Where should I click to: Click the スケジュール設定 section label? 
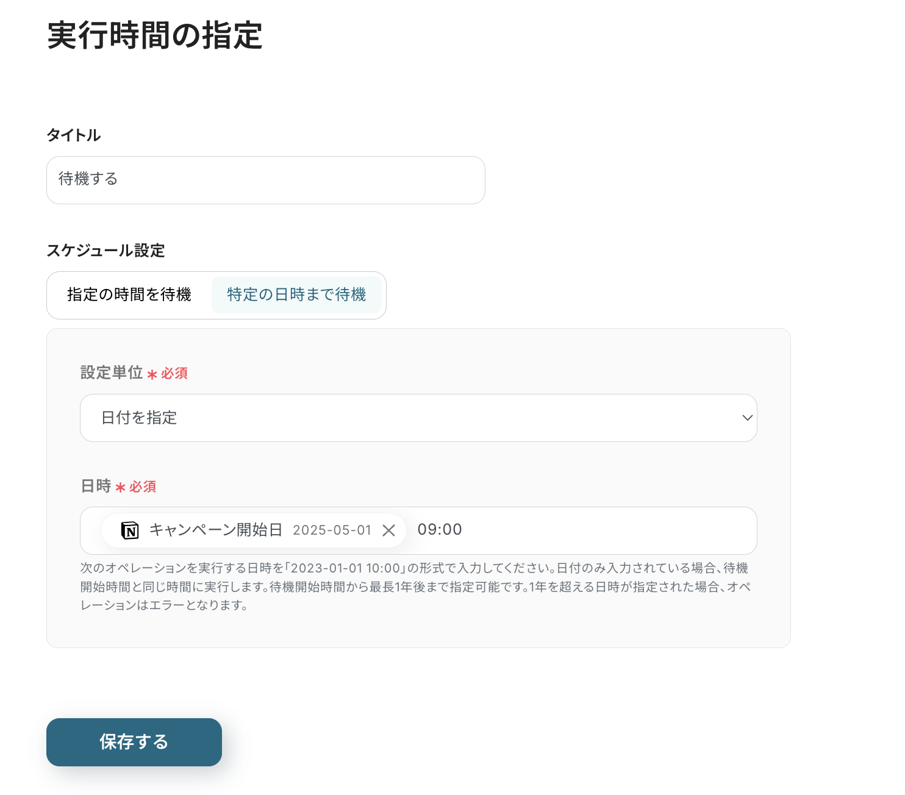(x=106, y=251)
